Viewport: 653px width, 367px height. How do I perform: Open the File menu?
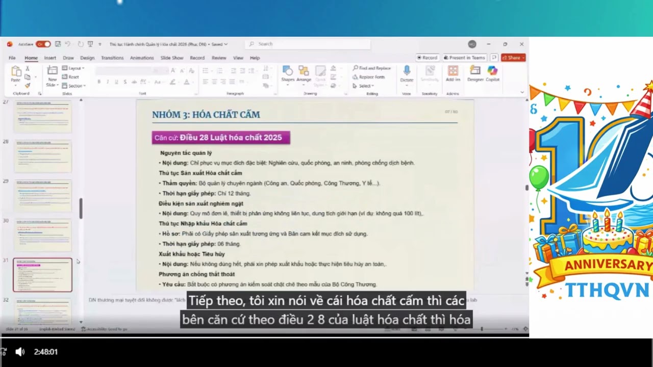12,58
